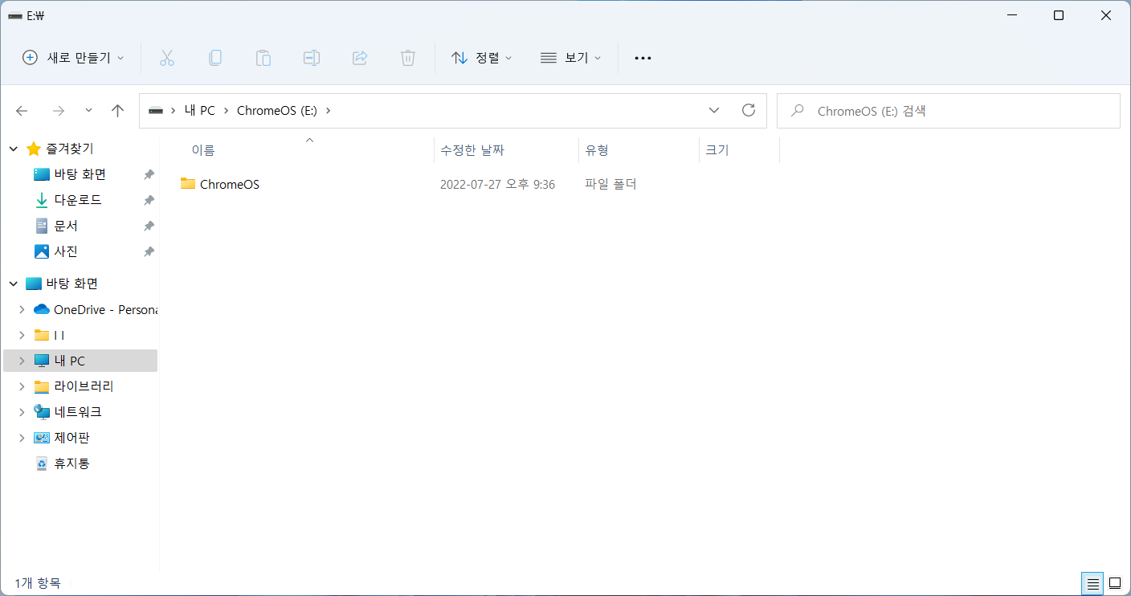Screen dimensions: 1131x596
Task: Click chevron after ChromeOS (E:) breadcrumb
Action: pos(328,111)
